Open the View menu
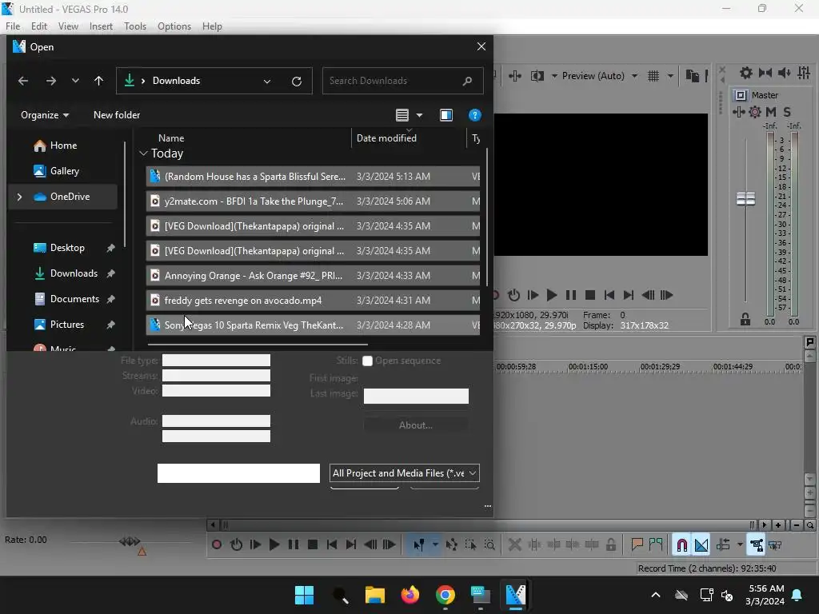This screenshot has height=614, width=819. 68,26
